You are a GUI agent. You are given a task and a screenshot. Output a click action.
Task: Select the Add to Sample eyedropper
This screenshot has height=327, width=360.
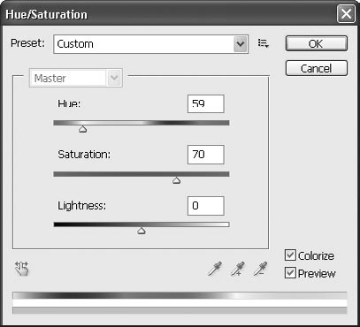(x=238, y=269)
